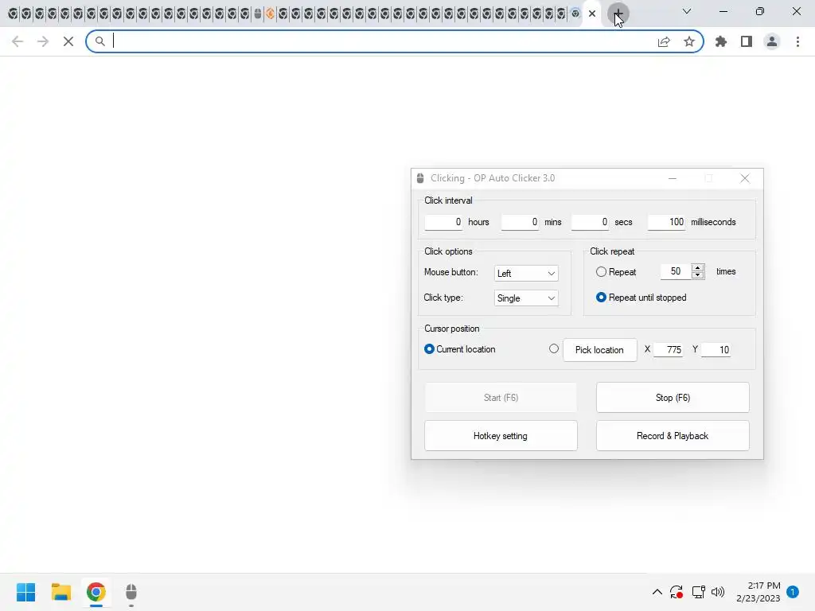
Task: Open Record & Playback
Action: click(673, 436)
